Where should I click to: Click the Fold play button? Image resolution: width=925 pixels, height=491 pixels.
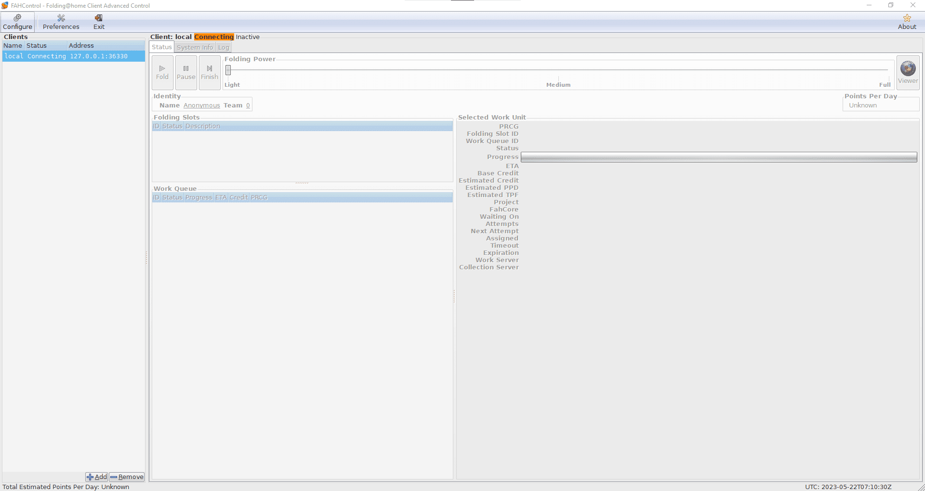coord(162,72)
